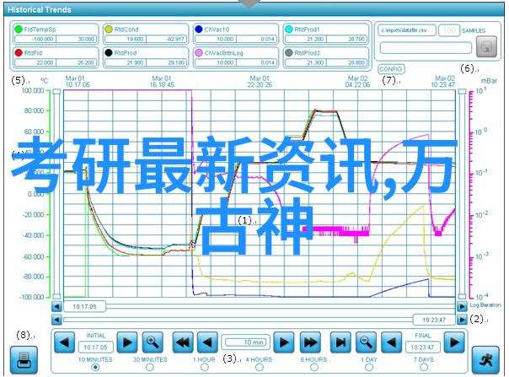Move FINAL time forward with right arrow
The image size is (509, 377).
(454, 342)
